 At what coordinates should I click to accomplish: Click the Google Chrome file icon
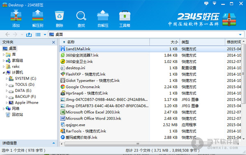(x=63, y=87)
